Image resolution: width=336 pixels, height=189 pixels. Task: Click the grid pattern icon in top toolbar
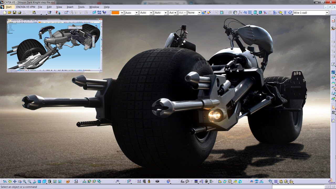tap(250, 12)
